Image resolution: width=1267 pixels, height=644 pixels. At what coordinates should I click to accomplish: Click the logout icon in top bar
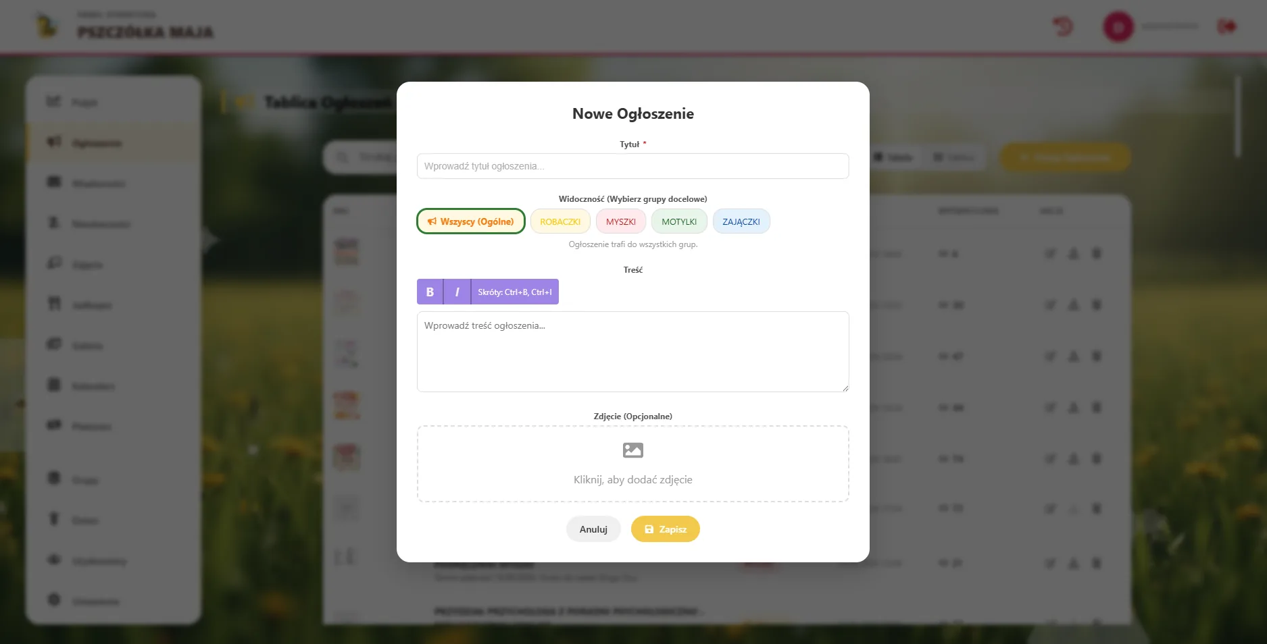coord(1227,26)
